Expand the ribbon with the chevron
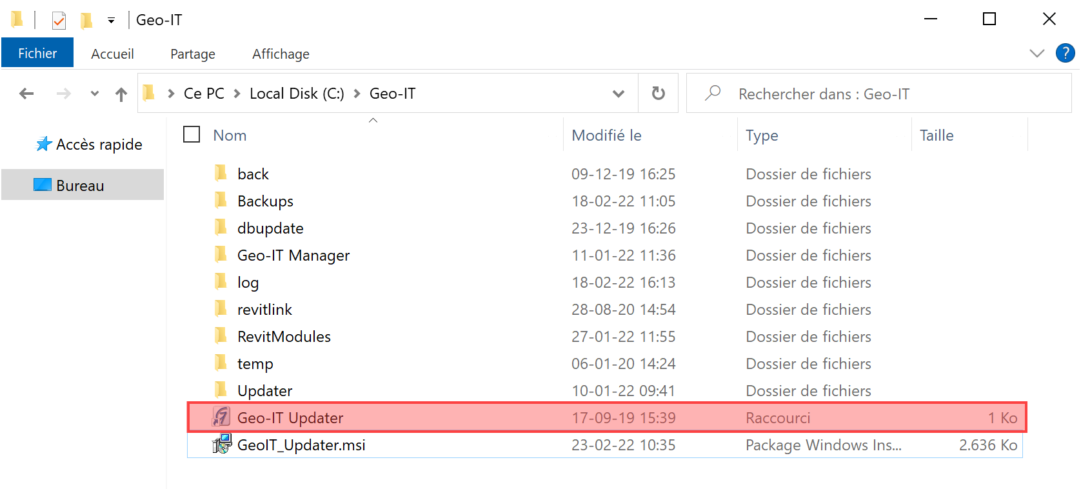This screenshot has height=489, width=1081. [x=1037, y=54]
